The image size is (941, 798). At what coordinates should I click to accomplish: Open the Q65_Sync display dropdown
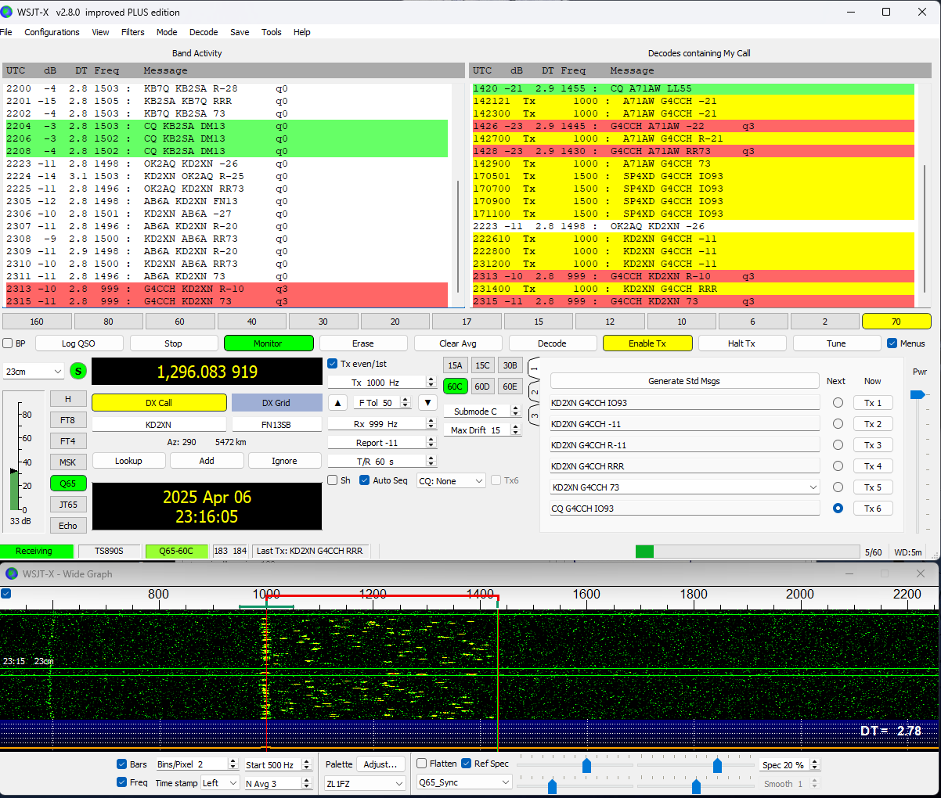[464, 782]
